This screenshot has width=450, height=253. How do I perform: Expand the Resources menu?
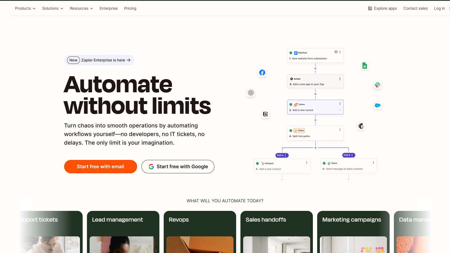[x=81, y=8]
